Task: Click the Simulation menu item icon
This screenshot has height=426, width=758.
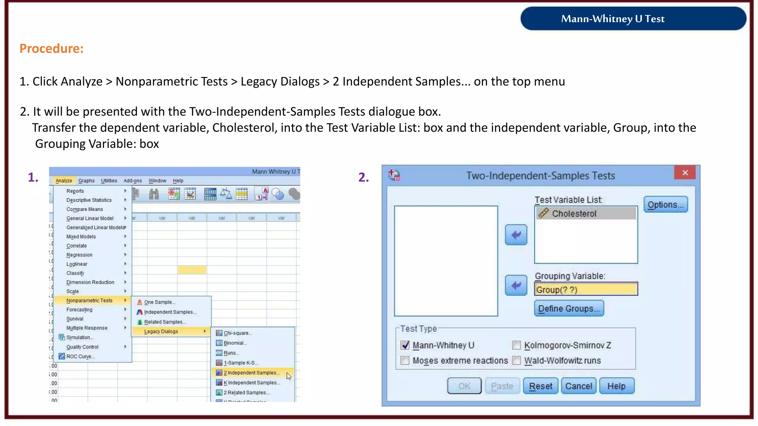Action: [x=62, y=337]
